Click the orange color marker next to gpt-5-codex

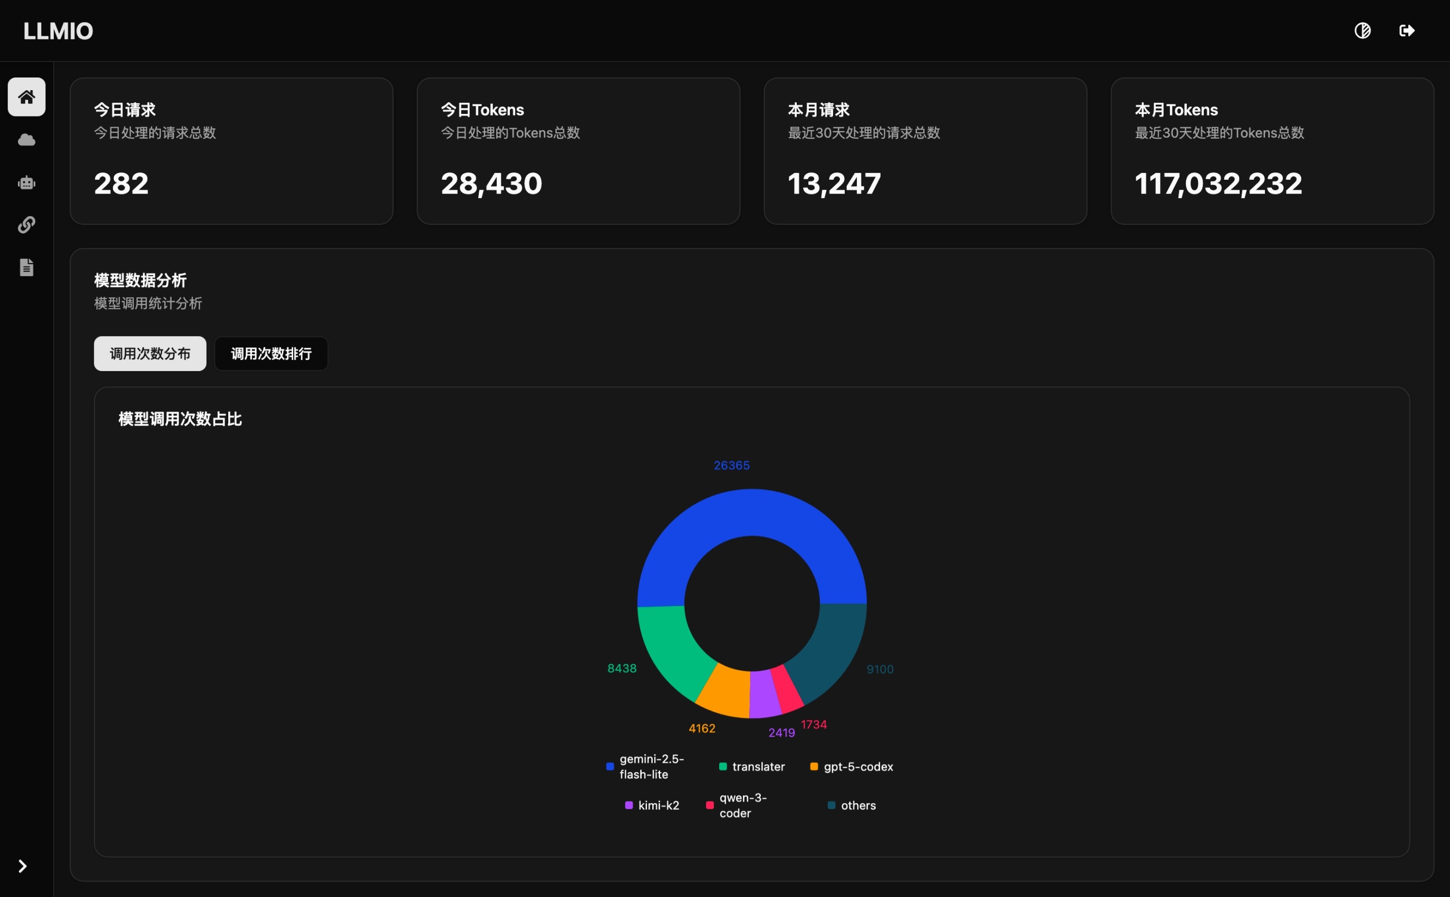coord(814,766)
